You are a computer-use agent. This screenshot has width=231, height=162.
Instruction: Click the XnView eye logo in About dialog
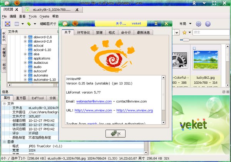[113, 56]
